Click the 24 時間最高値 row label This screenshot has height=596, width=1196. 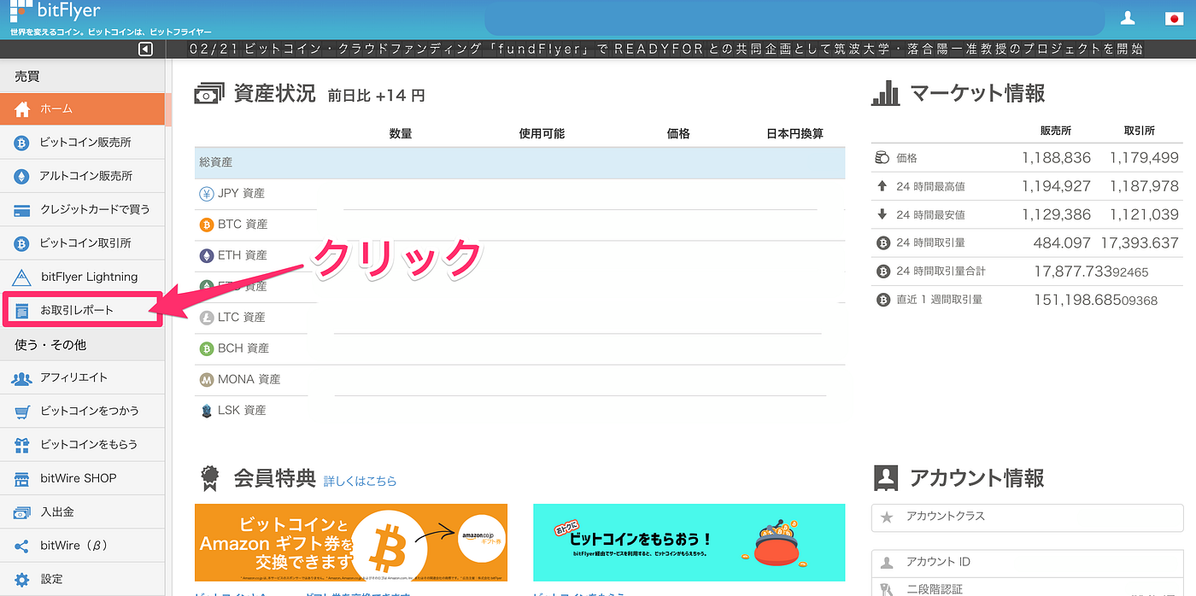tap(930, 186)
